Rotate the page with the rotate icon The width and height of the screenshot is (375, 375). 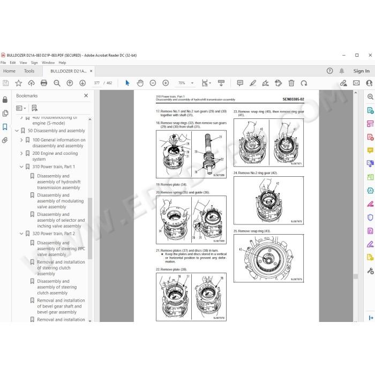point(304,83)
